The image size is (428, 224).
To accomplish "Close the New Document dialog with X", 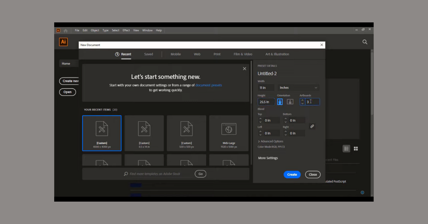I will coord(322,45).
